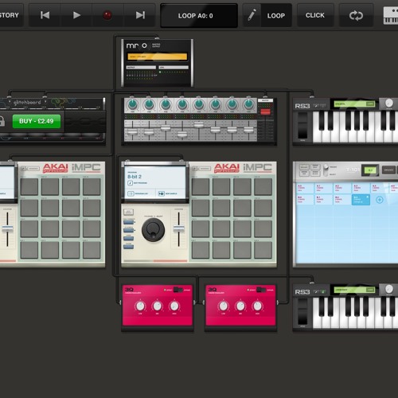398x398 pixels.
Task: Tap the bottom-right pad on left iMPC
Action: (92, 250)
